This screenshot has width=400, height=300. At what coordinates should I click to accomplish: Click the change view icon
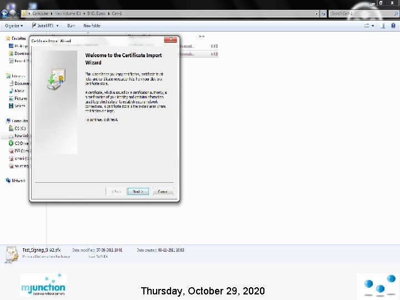tap(367, 26)
